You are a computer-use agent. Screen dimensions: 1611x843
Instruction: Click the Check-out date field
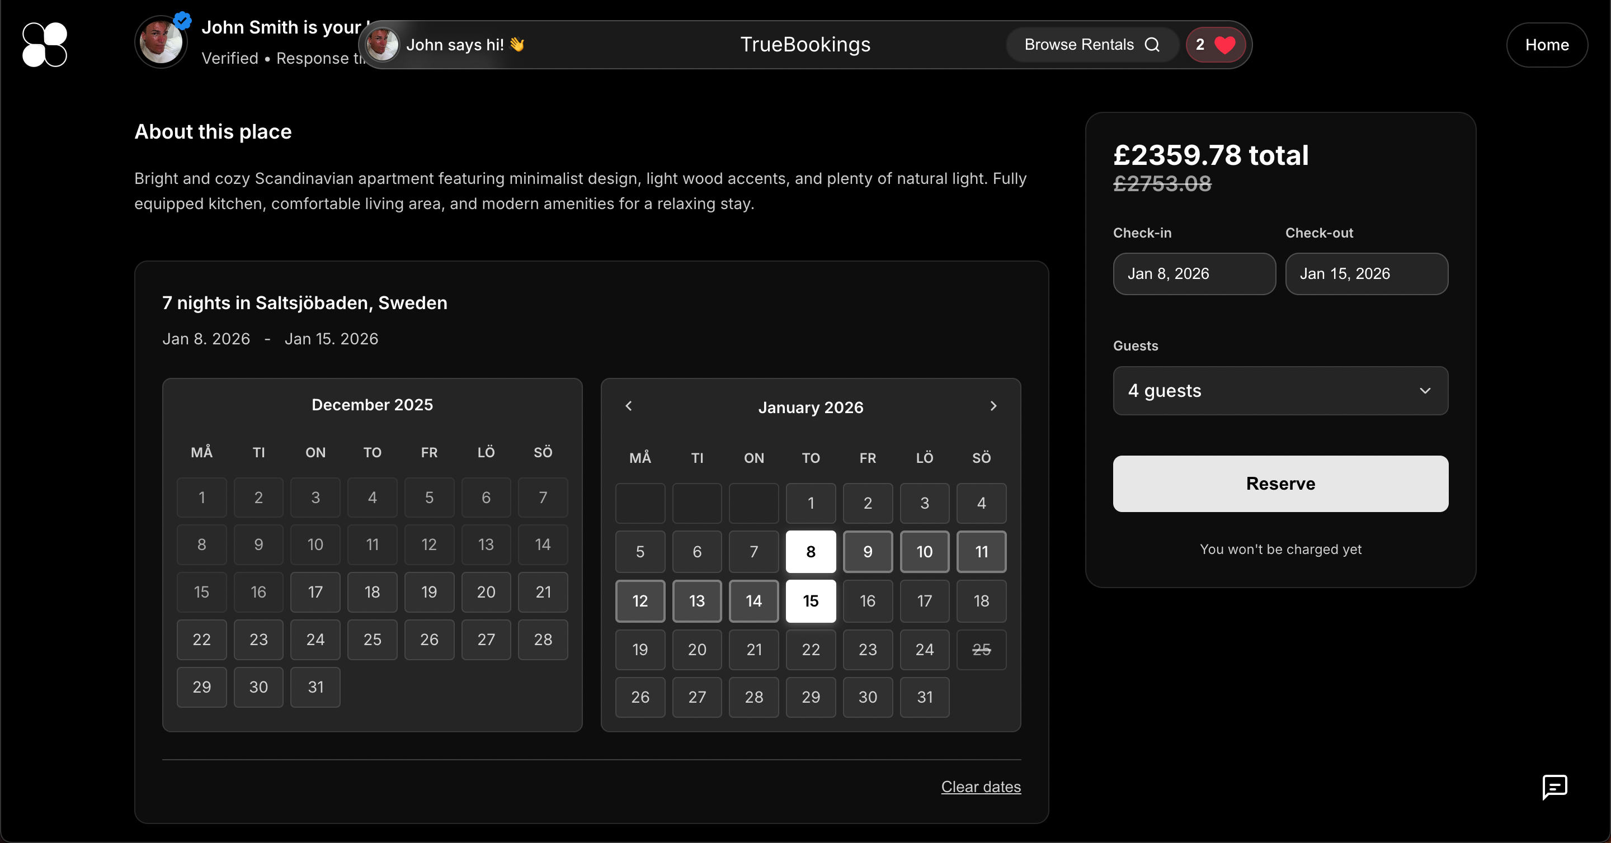click(x=1366, y=274)
